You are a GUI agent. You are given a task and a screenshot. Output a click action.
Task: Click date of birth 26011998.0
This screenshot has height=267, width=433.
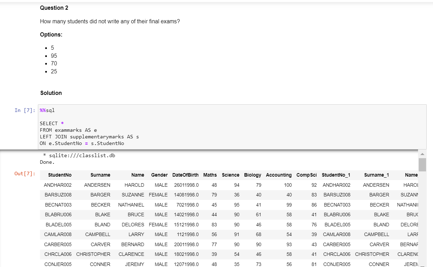click(x=187, y=185)
